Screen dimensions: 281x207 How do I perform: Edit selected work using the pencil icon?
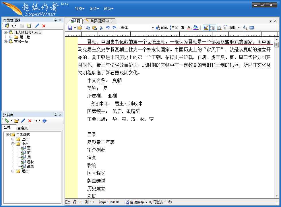(x=36, y=25)
